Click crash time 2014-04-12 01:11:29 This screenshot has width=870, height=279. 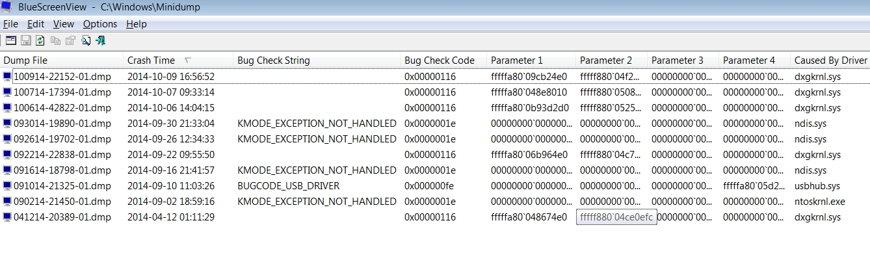[171, 217]
